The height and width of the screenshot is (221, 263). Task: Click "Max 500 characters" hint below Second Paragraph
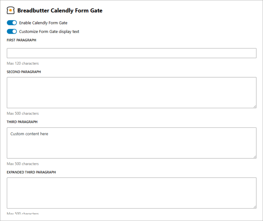(23, 113)
